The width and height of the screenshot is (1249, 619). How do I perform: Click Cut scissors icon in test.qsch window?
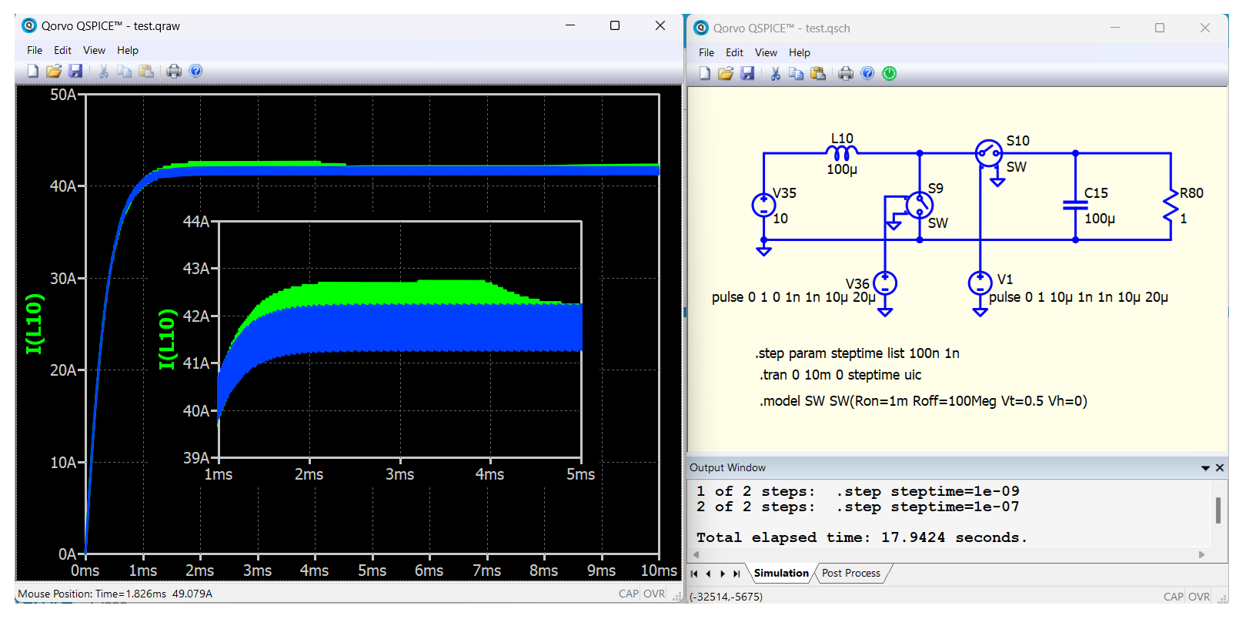point(775,73)
